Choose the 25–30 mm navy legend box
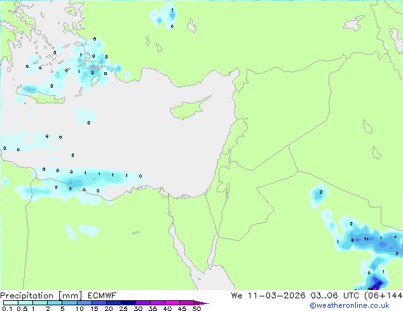The image size is (403, 311). 128,303
